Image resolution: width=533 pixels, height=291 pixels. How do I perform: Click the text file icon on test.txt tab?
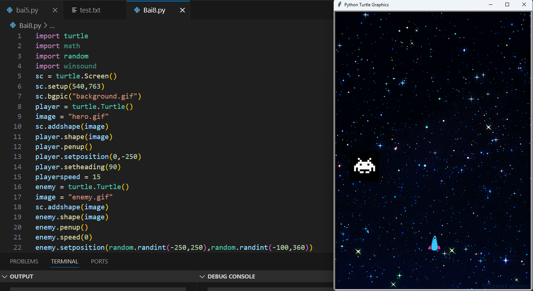74,10
